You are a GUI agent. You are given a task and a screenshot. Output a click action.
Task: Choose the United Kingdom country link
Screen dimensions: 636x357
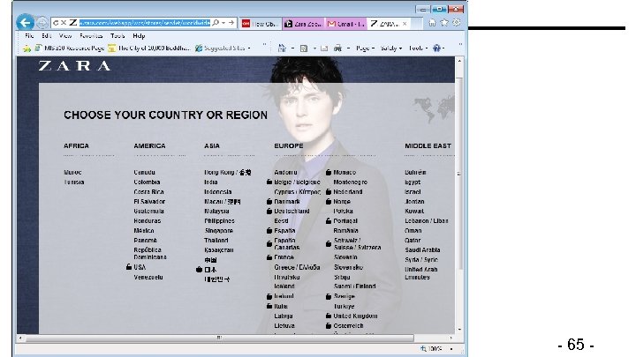click(x=355, y=316)
